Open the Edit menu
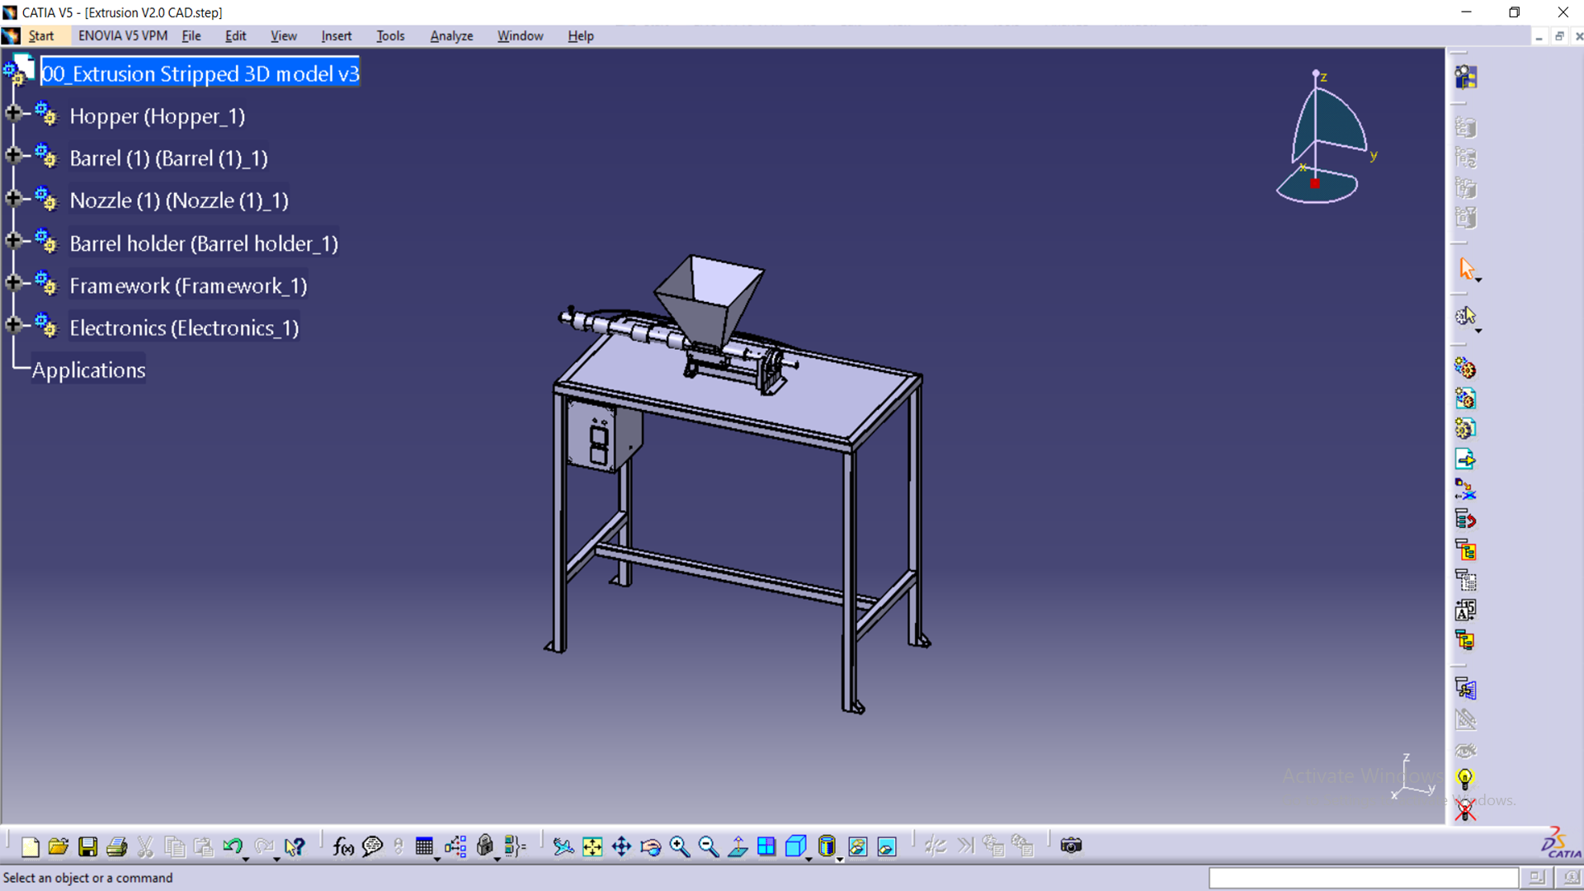Image resolution: width=1584 pixels, height=891 pixels. click(x=235, y=35)
